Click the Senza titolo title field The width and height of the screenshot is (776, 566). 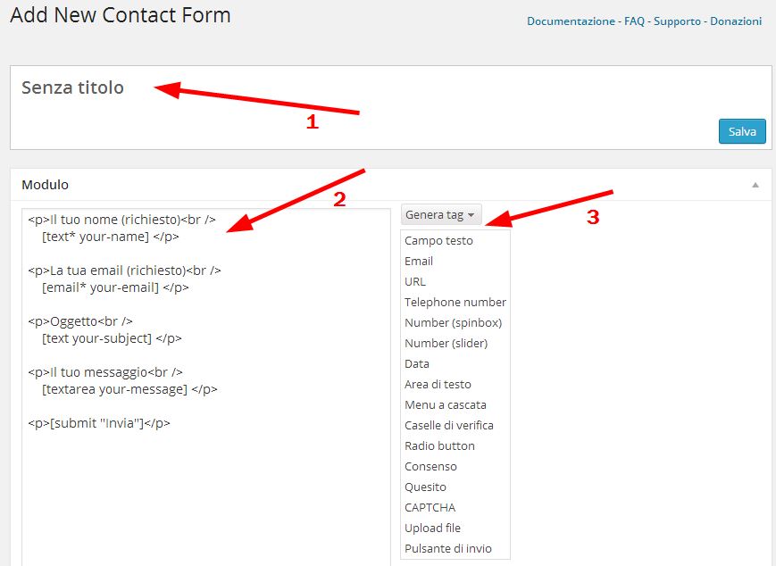click(x=72, y=87)
